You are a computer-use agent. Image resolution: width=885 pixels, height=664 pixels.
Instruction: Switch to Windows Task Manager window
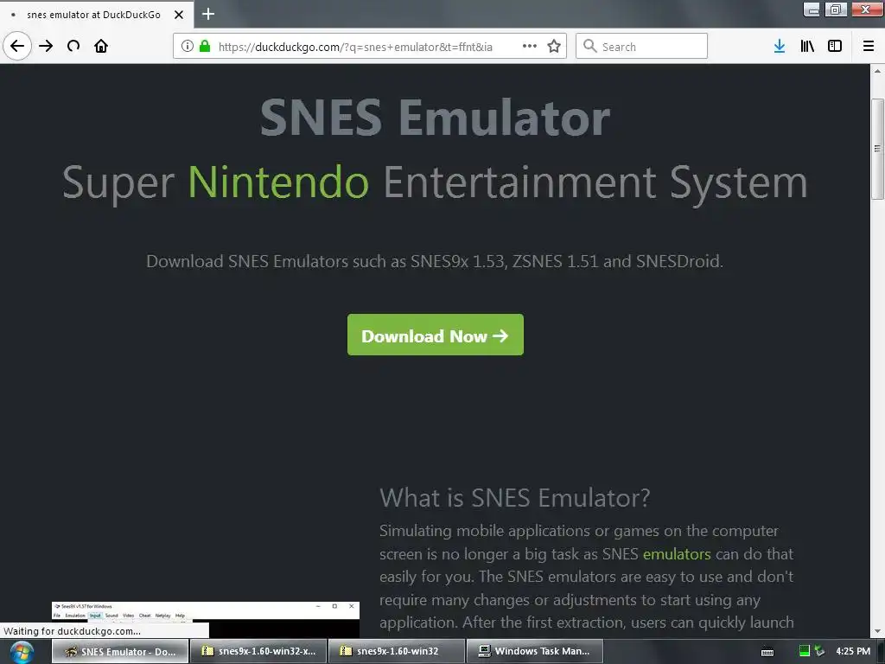(x=535, y=652)
